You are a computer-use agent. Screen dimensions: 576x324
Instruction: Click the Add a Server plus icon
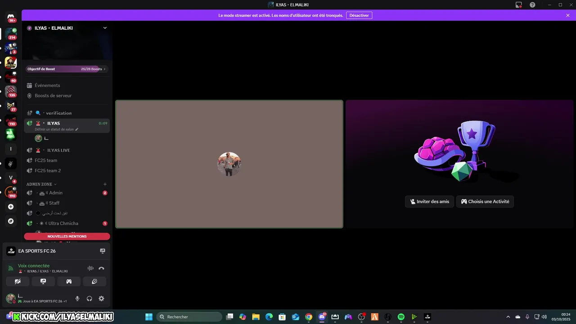point(11,207)
